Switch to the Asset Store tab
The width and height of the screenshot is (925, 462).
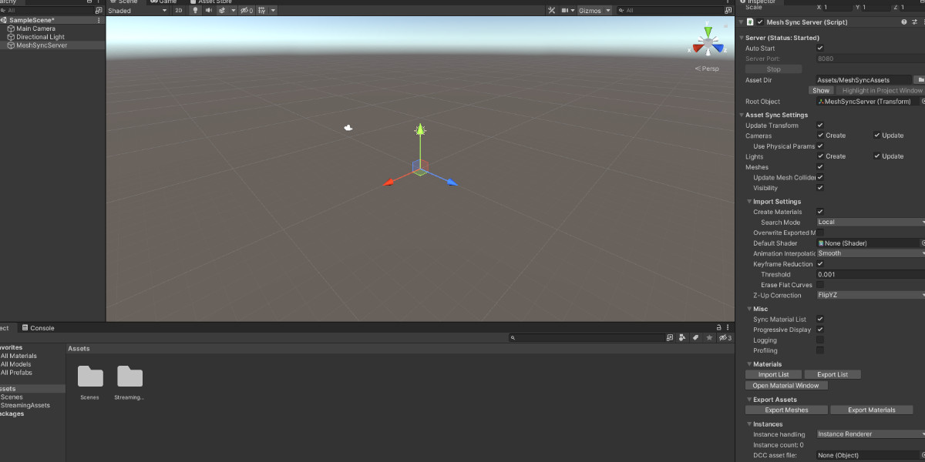tap(214, 2)
